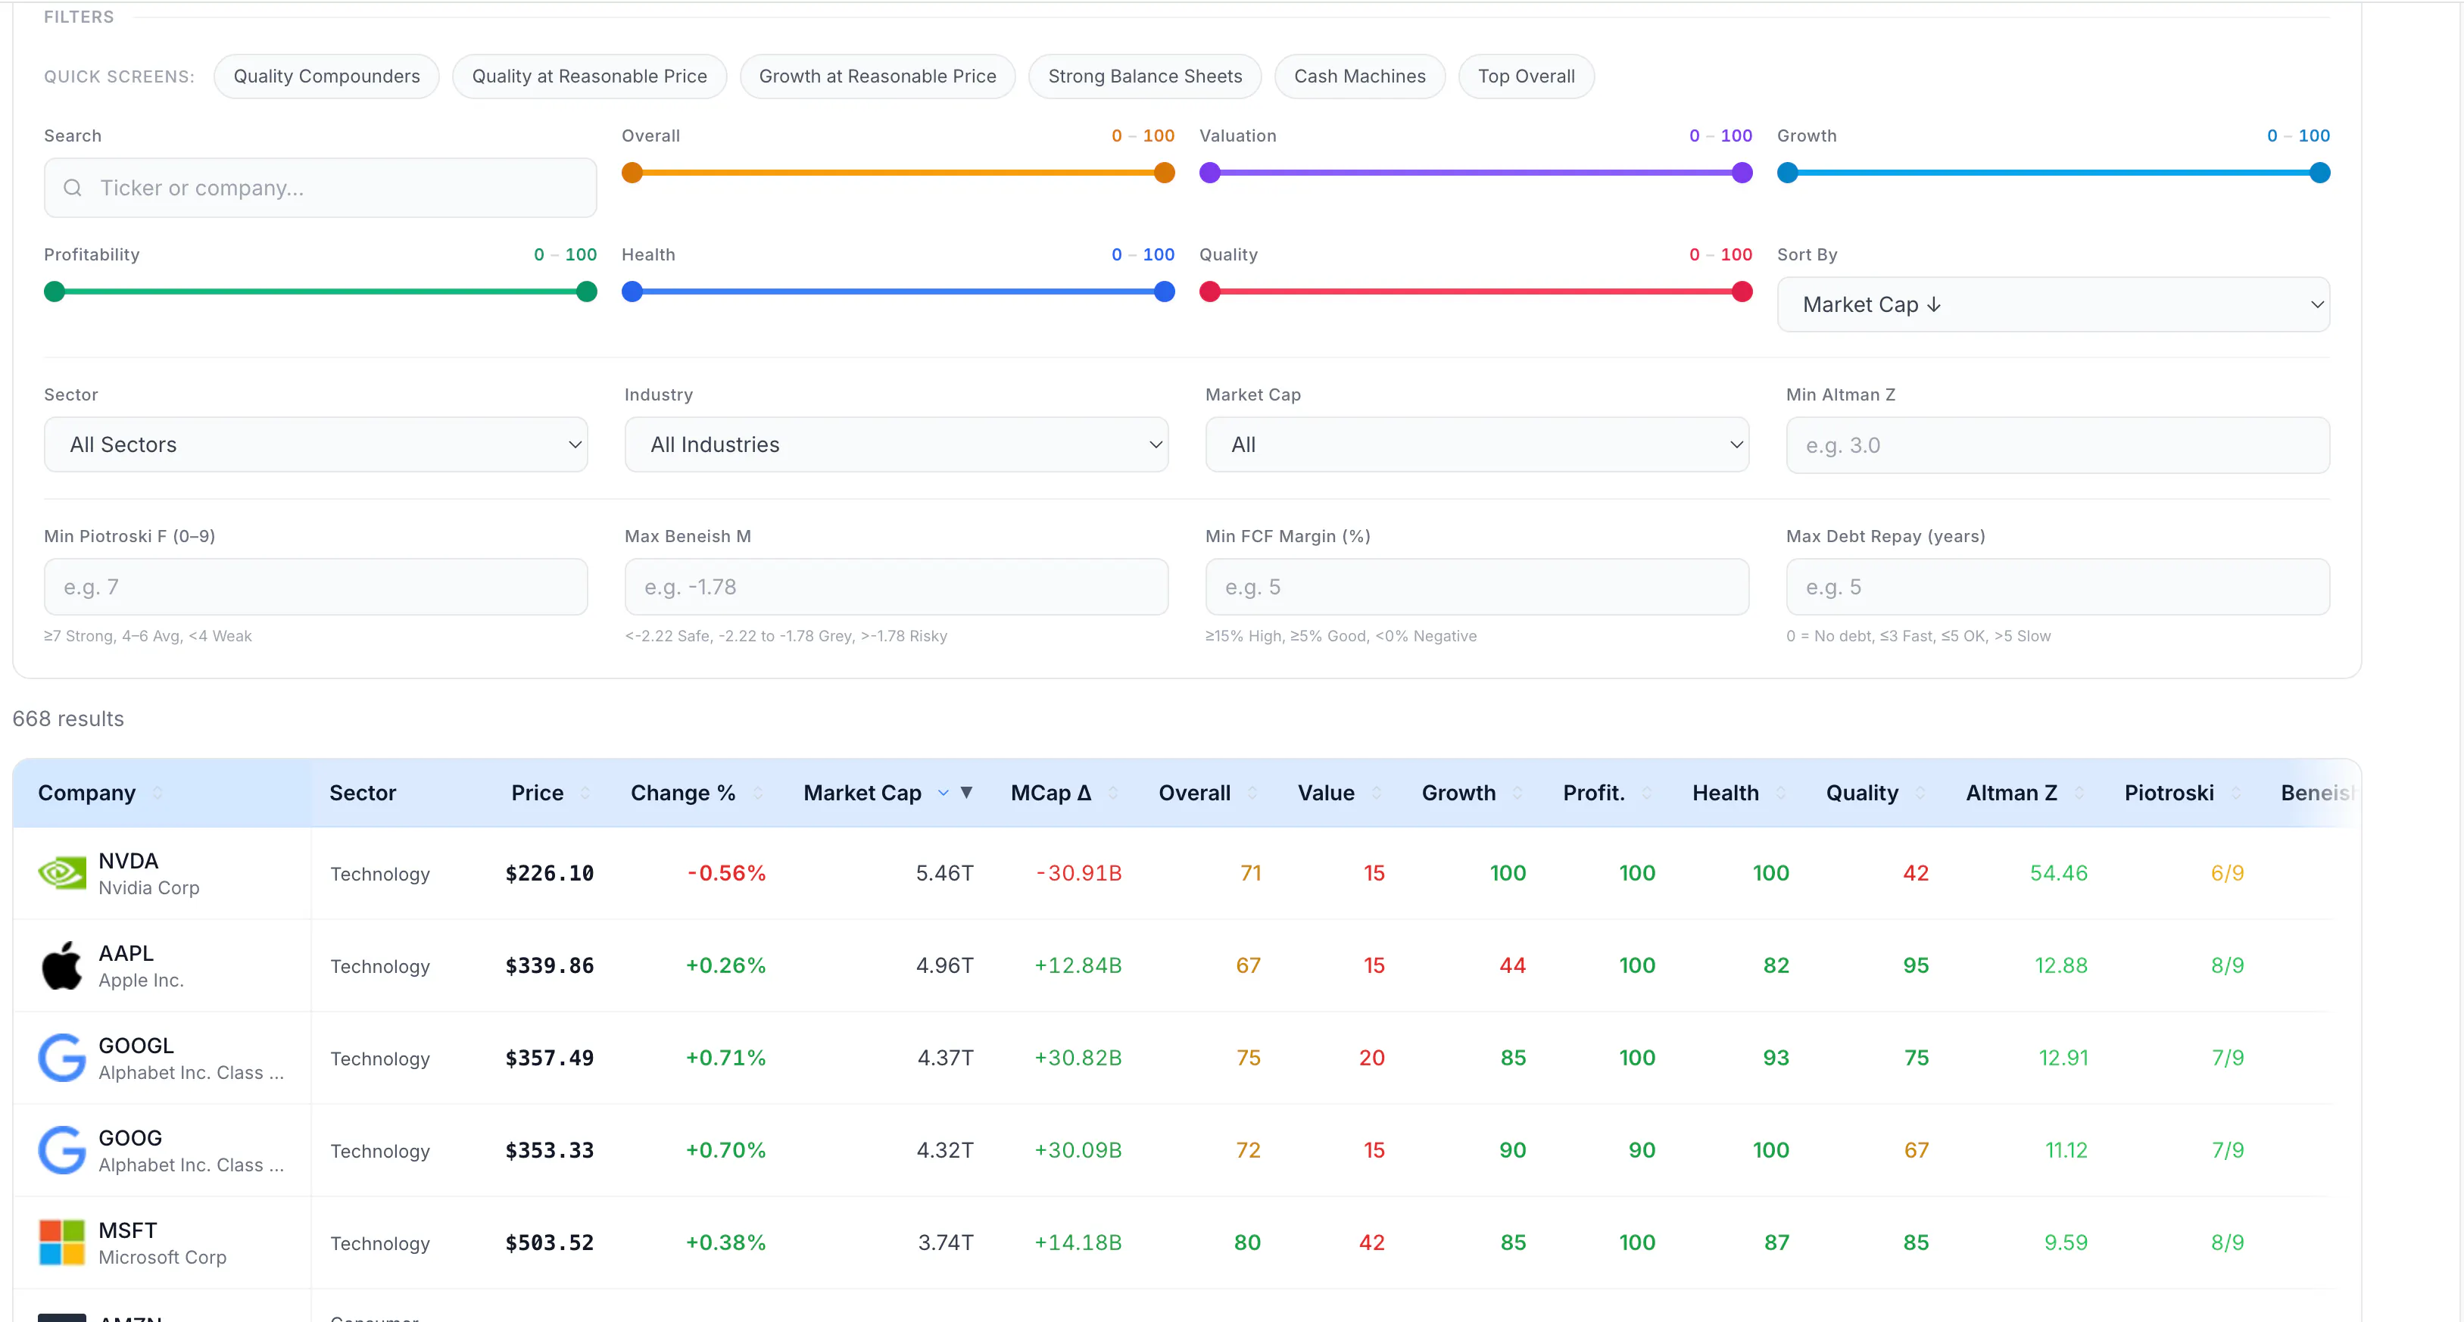
Task: Sort the table by Market Cap header
Action: pyautogui.click(x=862, y=792)
